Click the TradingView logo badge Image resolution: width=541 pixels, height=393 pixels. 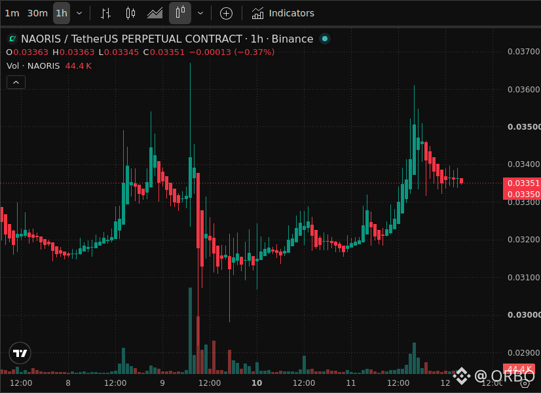click(x=20, y=353)
